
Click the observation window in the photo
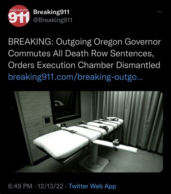coord(66,107)
